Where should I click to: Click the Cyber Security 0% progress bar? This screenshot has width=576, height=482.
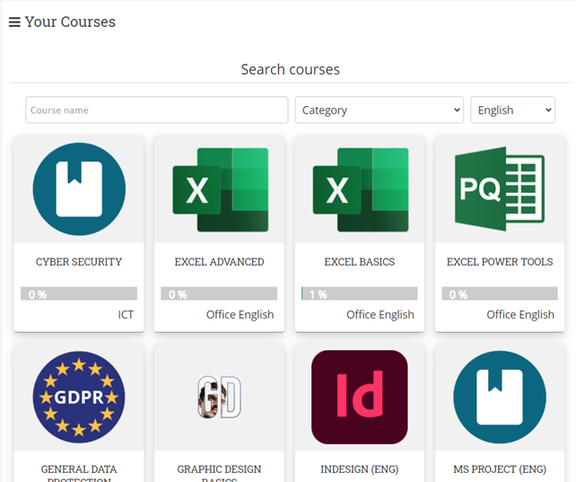(79, 294)
